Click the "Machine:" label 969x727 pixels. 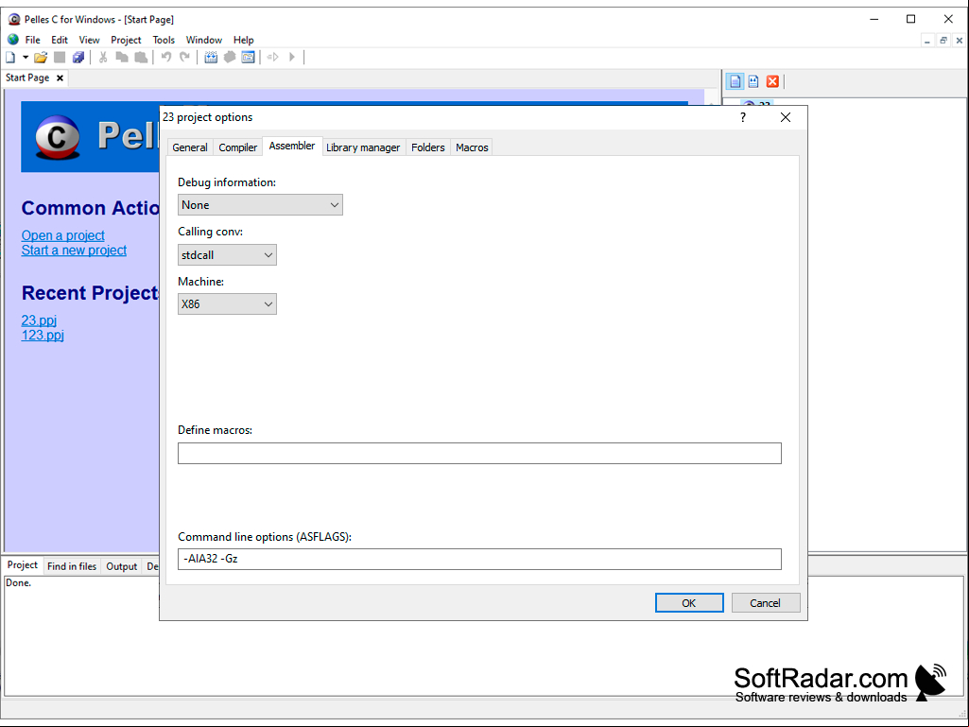[x=200, y=282]
